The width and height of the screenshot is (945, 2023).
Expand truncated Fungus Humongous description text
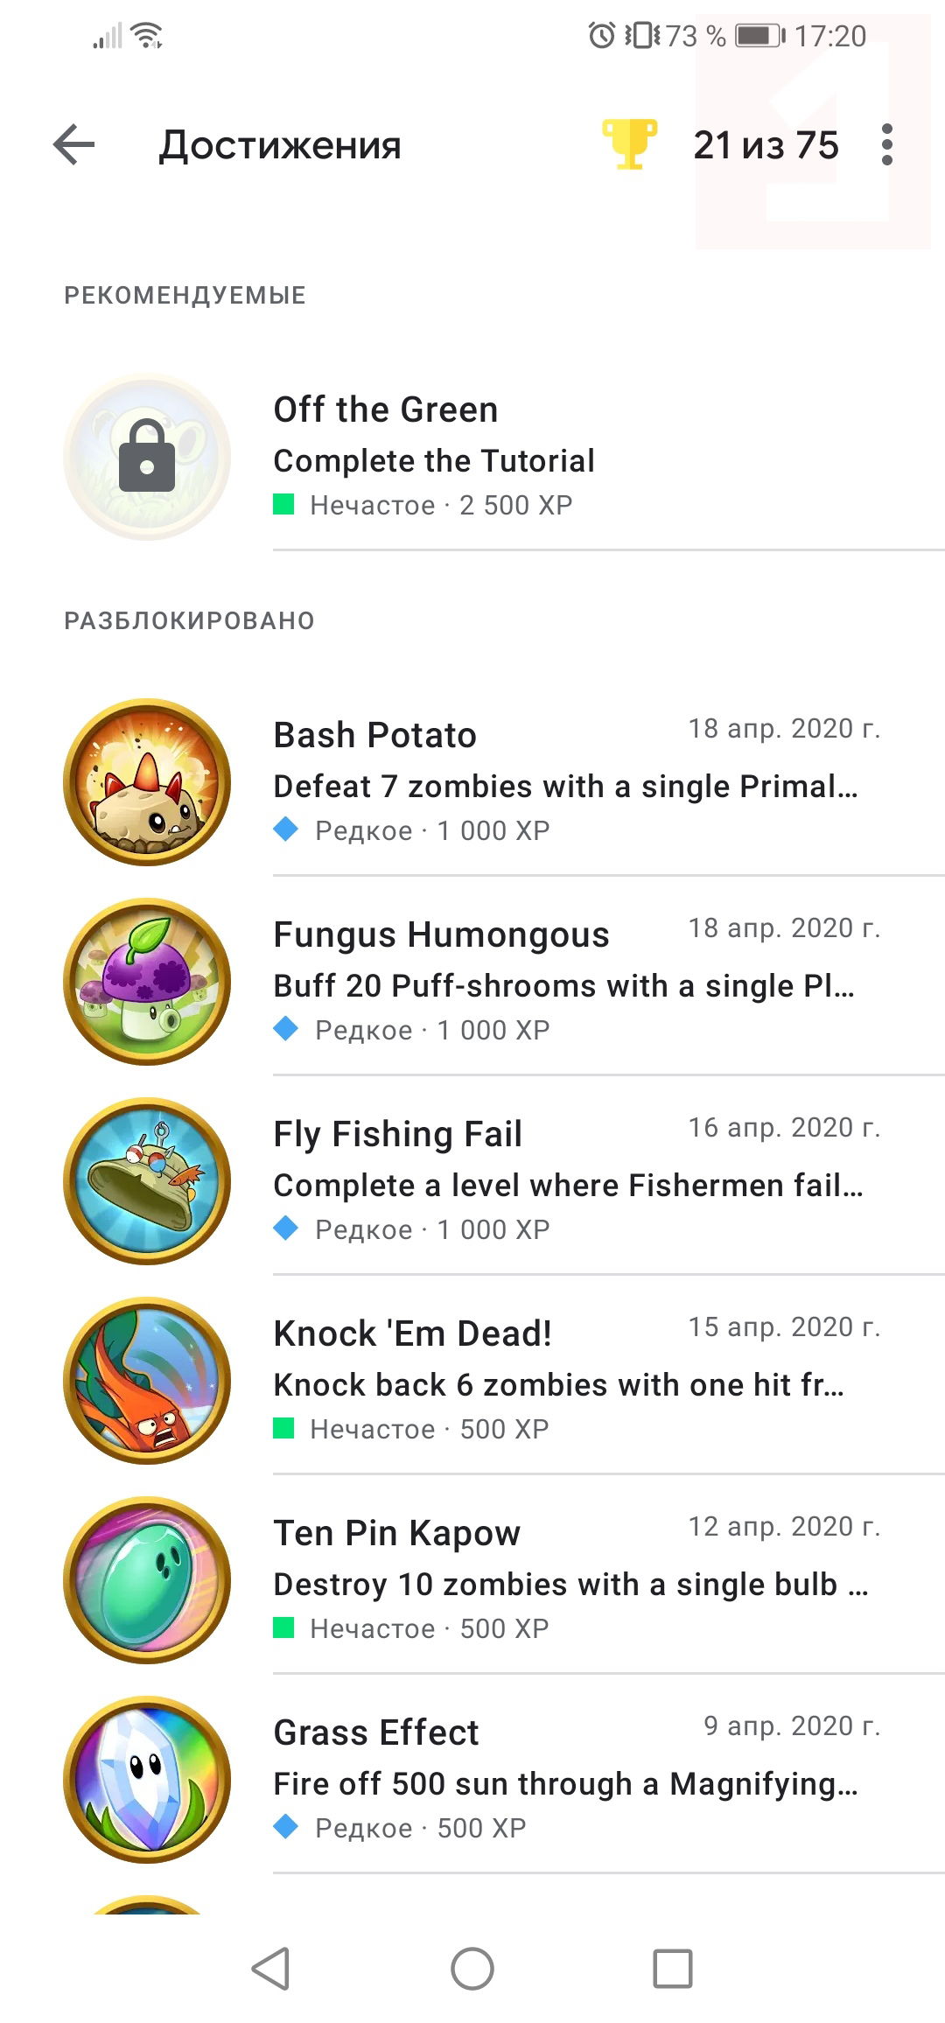click(564, 986)
